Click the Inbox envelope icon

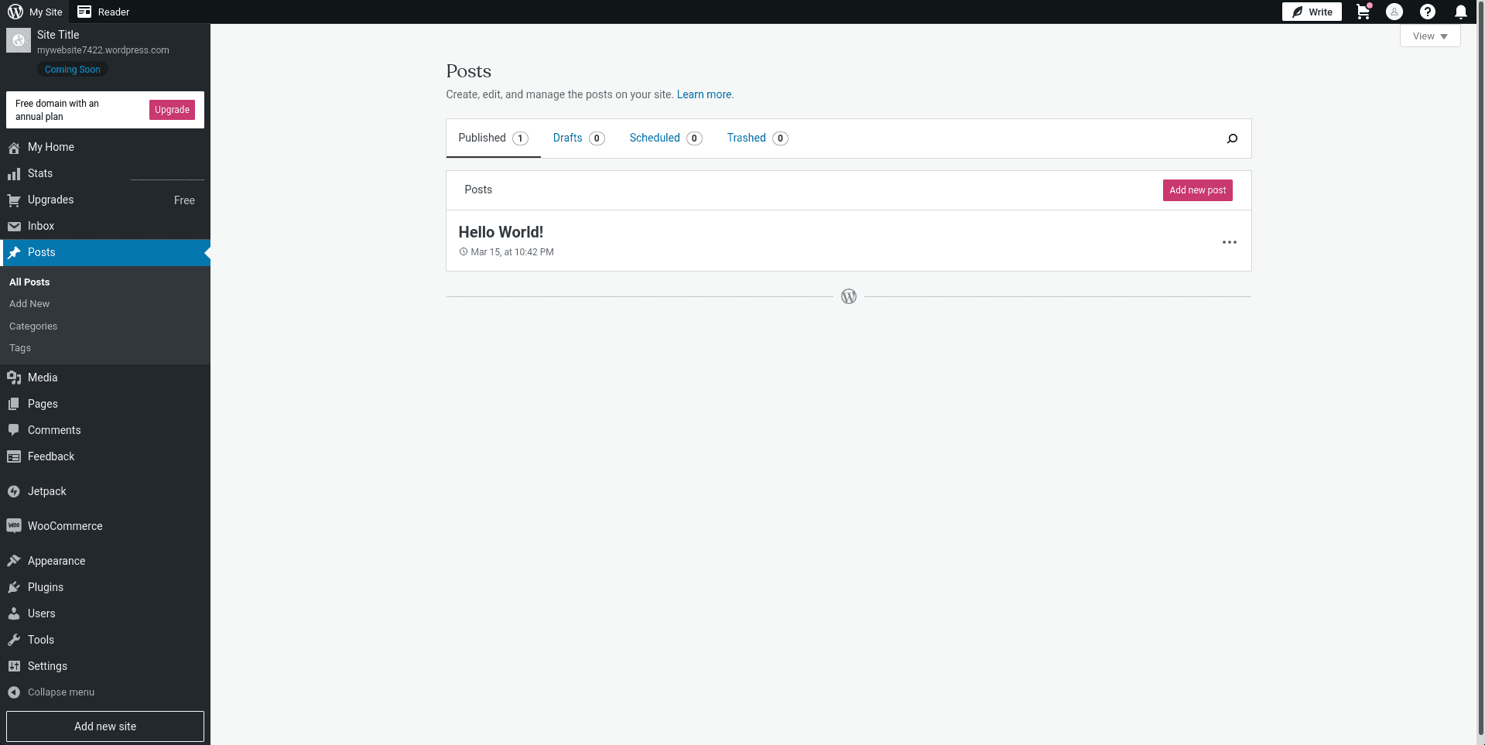pyautogui.click(x=14, y=226)
